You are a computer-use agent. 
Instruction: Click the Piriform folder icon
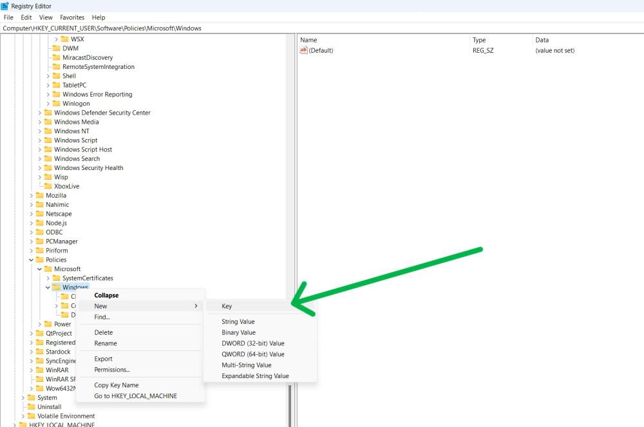tap(40, 251)
